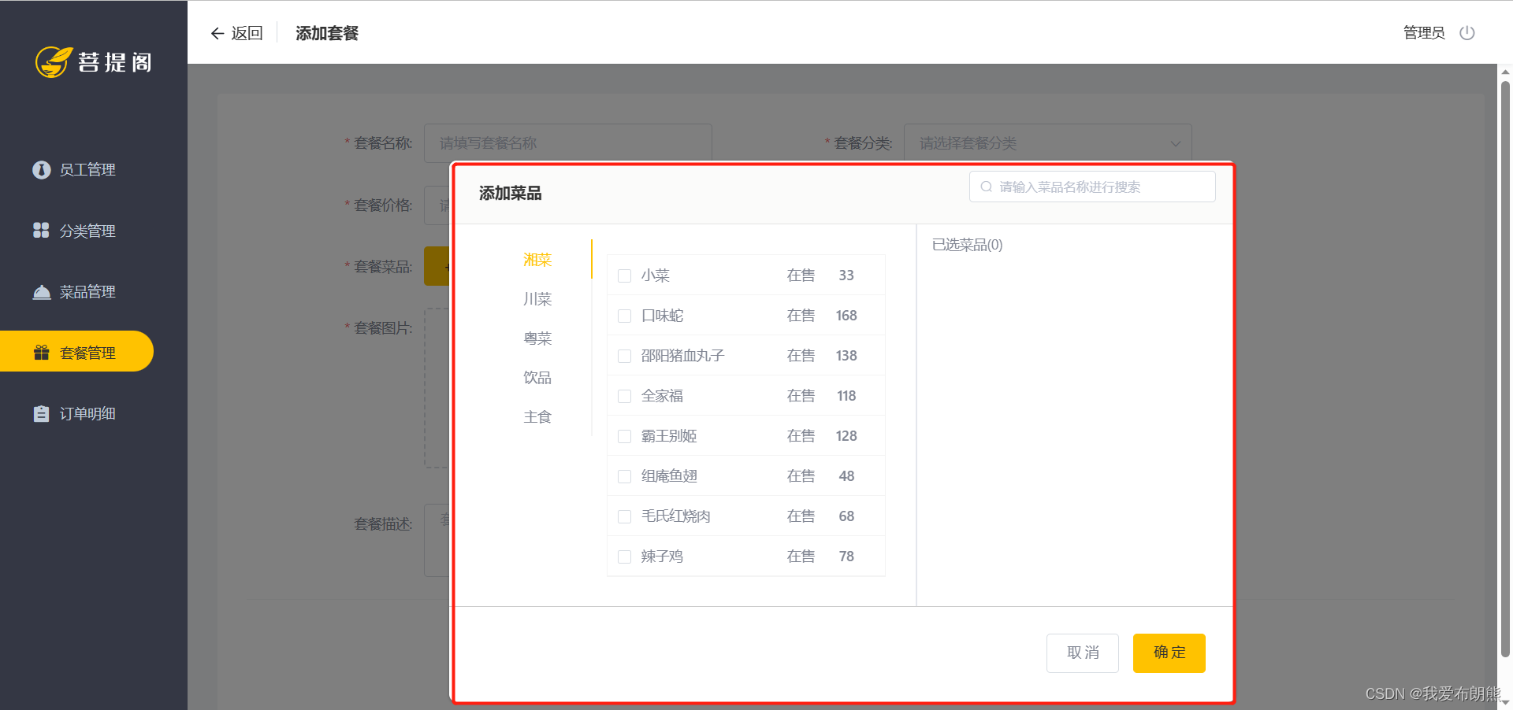The height and width of the screenshot is (710, 1513).
Task: Click the 套餐名称 input field
Action: point(568,142)
